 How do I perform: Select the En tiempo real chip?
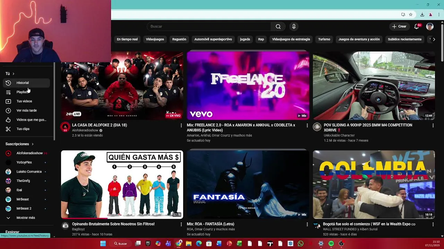point(127,39)
